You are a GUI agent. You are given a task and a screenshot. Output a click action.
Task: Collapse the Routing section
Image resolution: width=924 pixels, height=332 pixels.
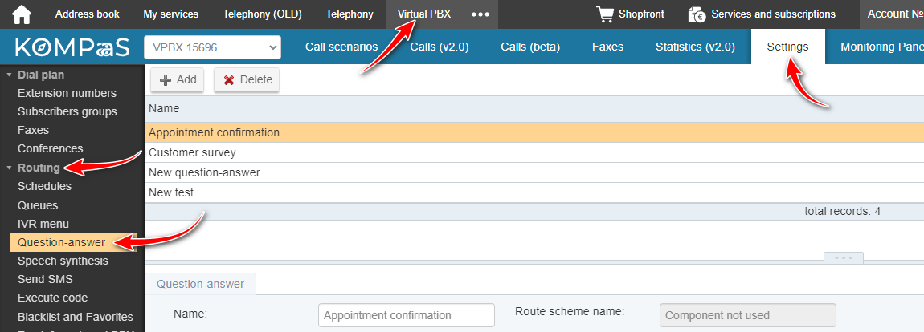pos(9,168)
